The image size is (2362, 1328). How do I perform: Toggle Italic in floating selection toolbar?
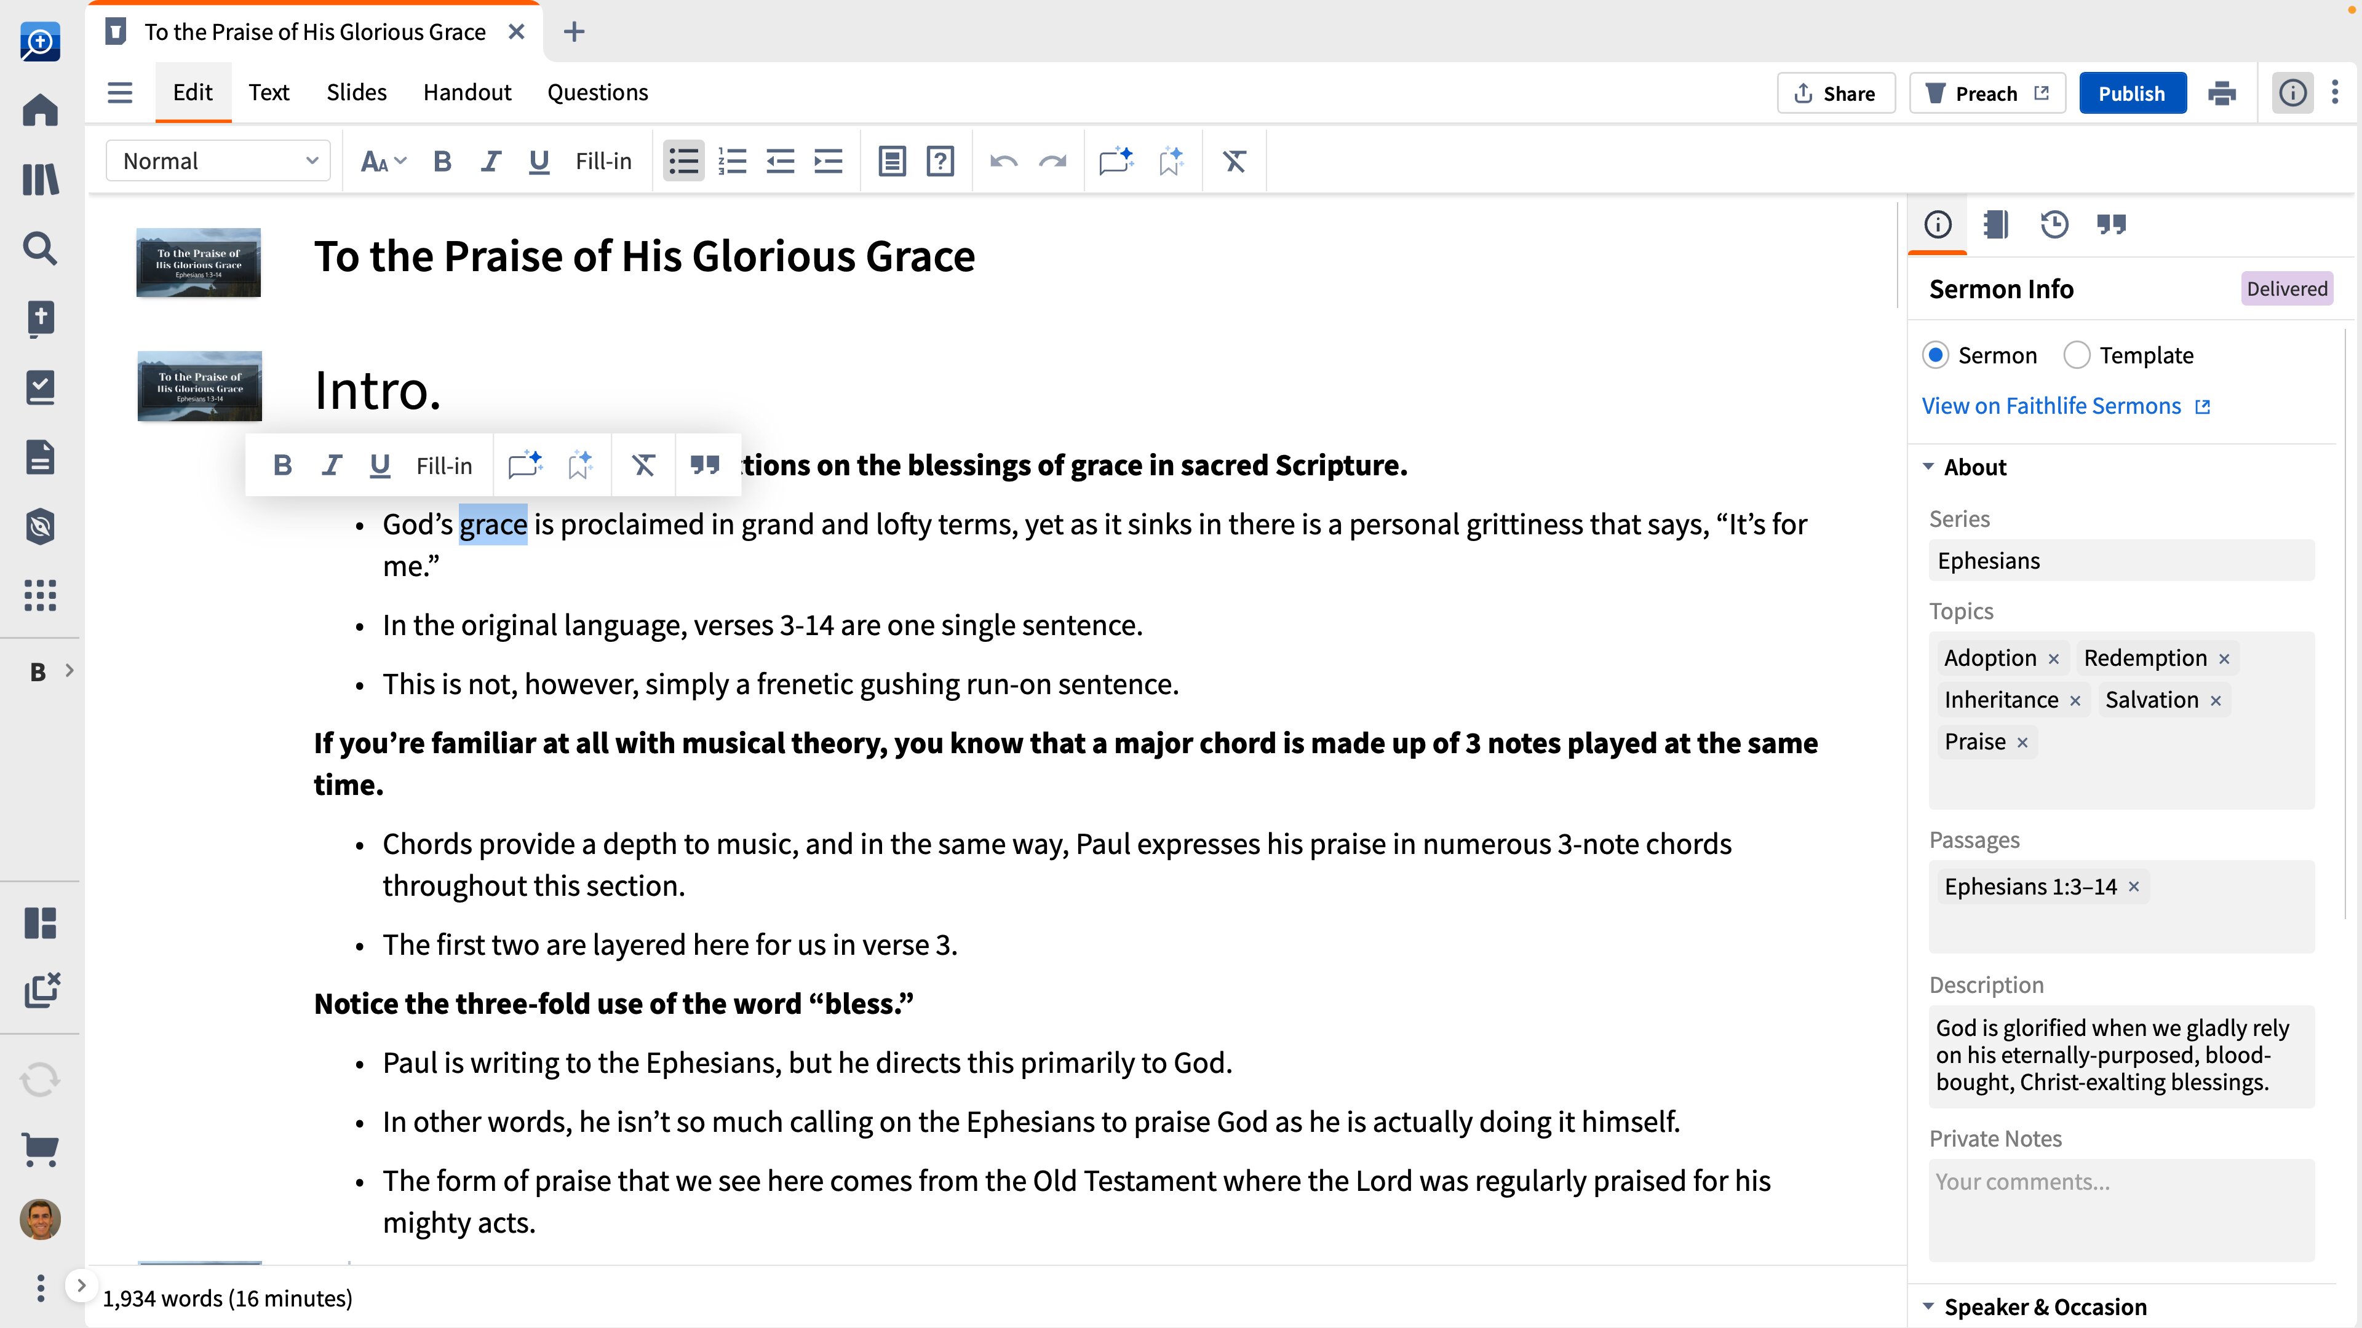click(x=331, y=465)
